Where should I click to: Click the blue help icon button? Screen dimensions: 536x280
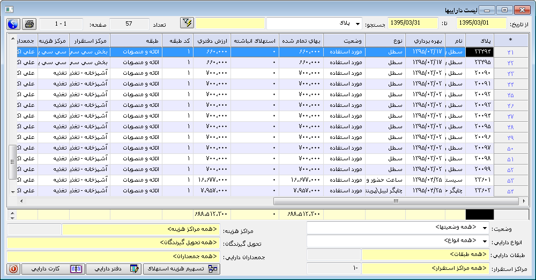13,24
